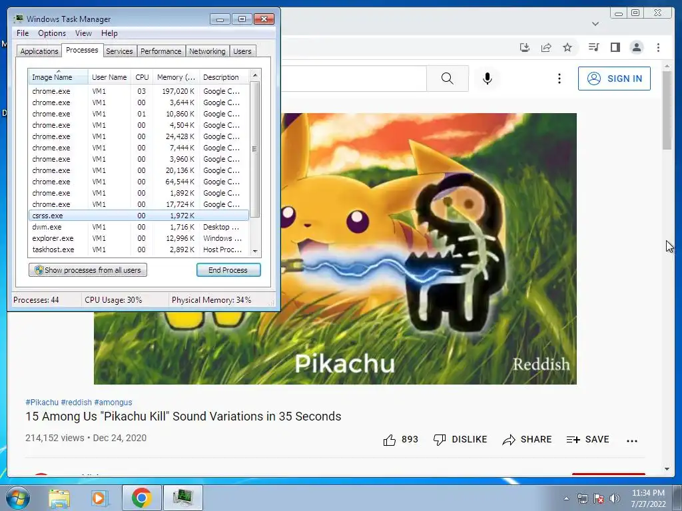
Task: Open Task Manager File menu
Action: click(x=23, y=33)
